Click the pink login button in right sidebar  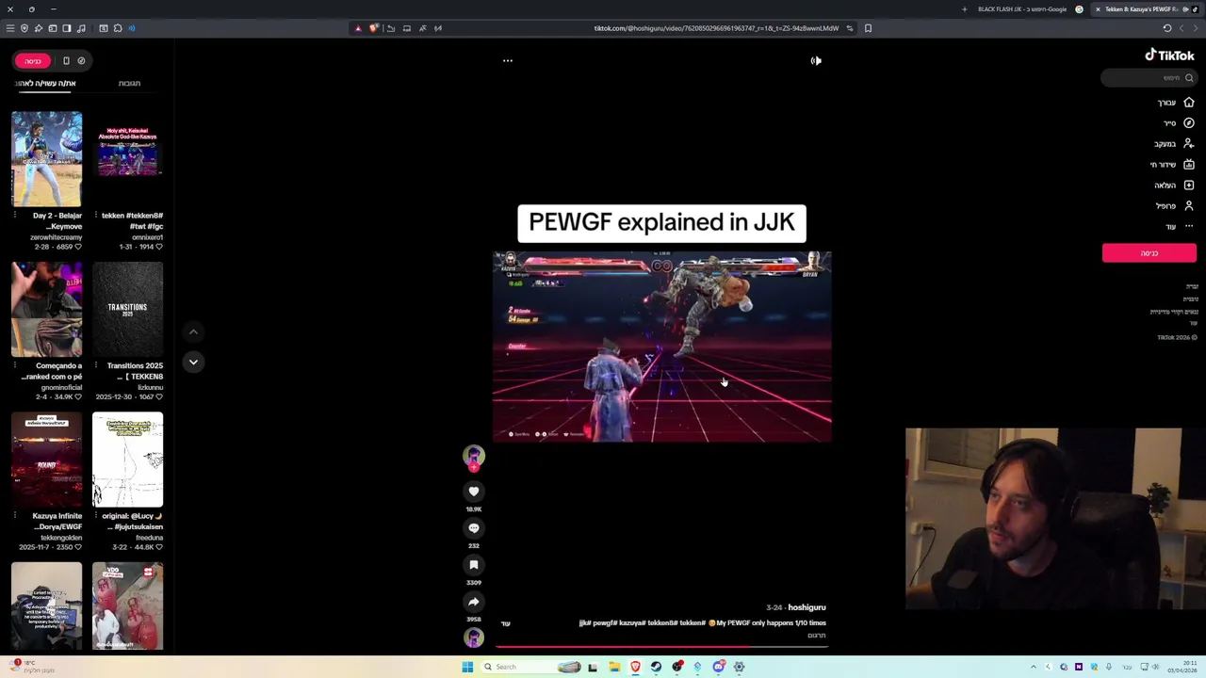pos(1149,252)
